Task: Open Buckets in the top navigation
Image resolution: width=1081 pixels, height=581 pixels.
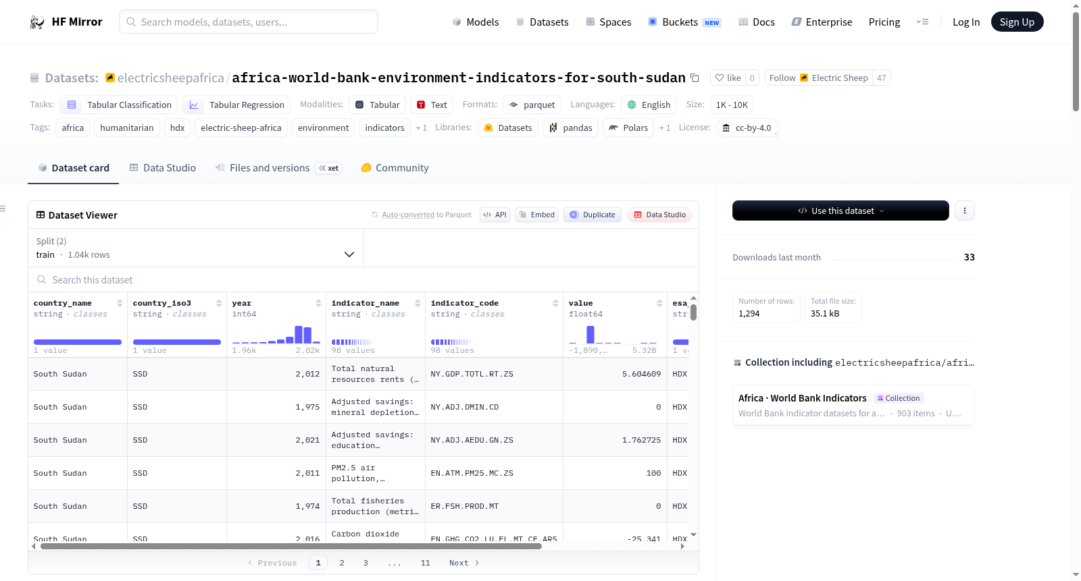Action: [684, 22]
